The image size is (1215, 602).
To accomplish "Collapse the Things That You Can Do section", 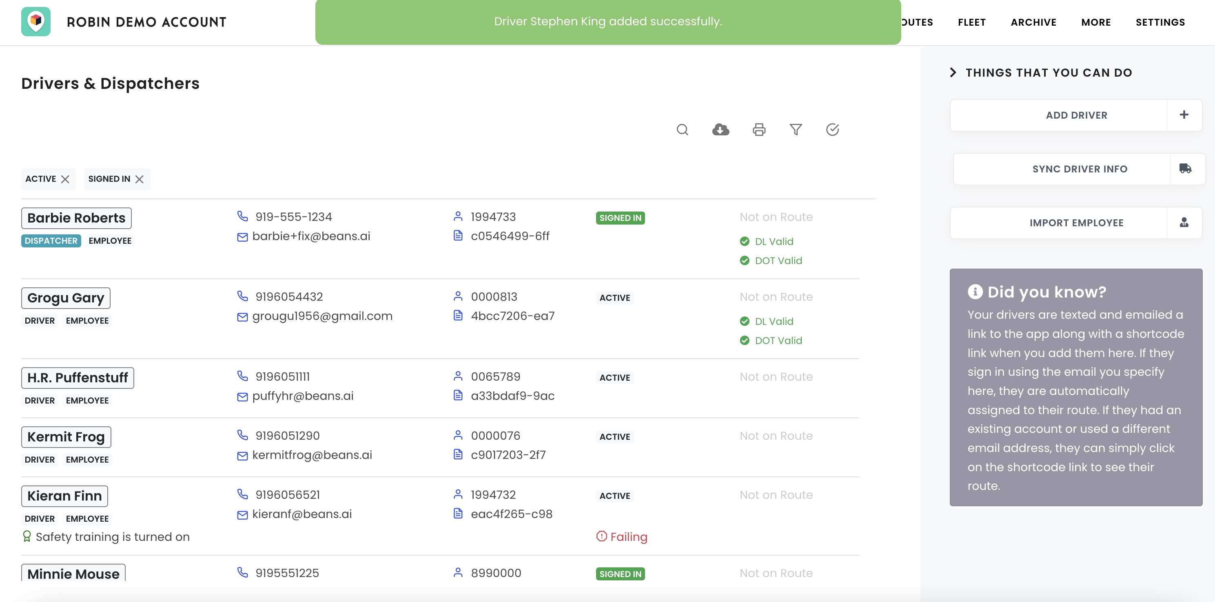I will [953, 73].
